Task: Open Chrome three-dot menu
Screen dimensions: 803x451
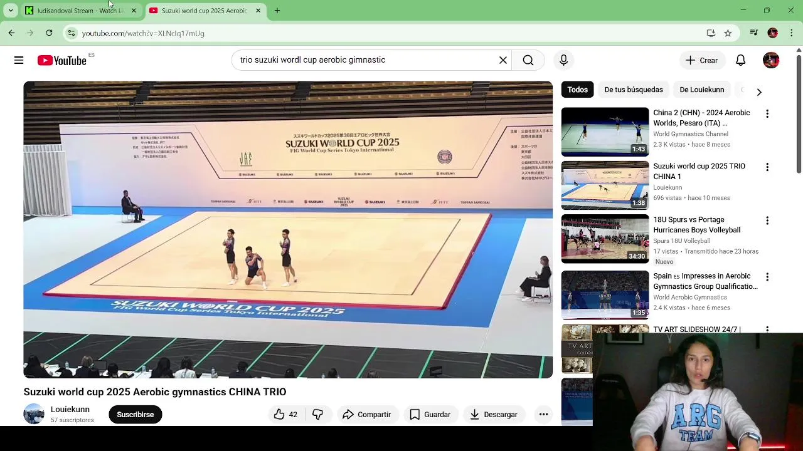Action: click(x=792, y=33)
